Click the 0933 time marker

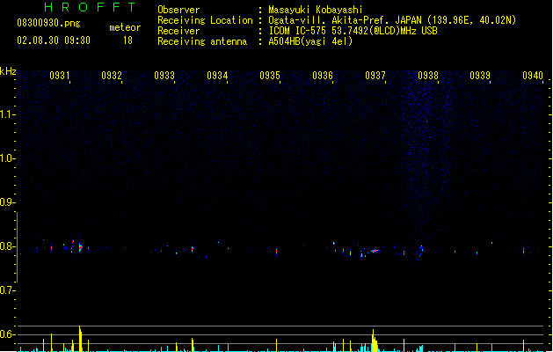(164, 76)
